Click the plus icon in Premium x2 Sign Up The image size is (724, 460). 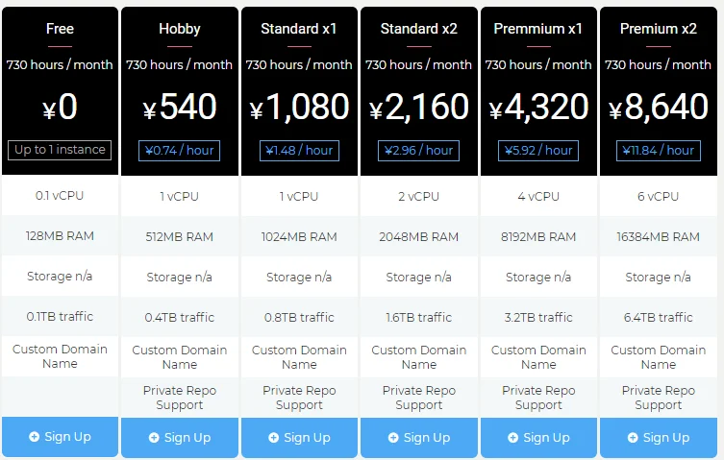633,438
